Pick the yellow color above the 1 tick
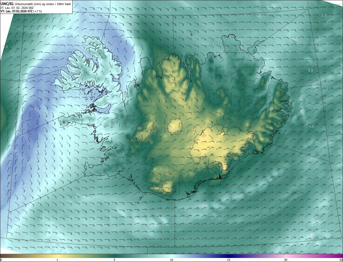The height and width of the screenshot is (262, 343). pos(57,256)
